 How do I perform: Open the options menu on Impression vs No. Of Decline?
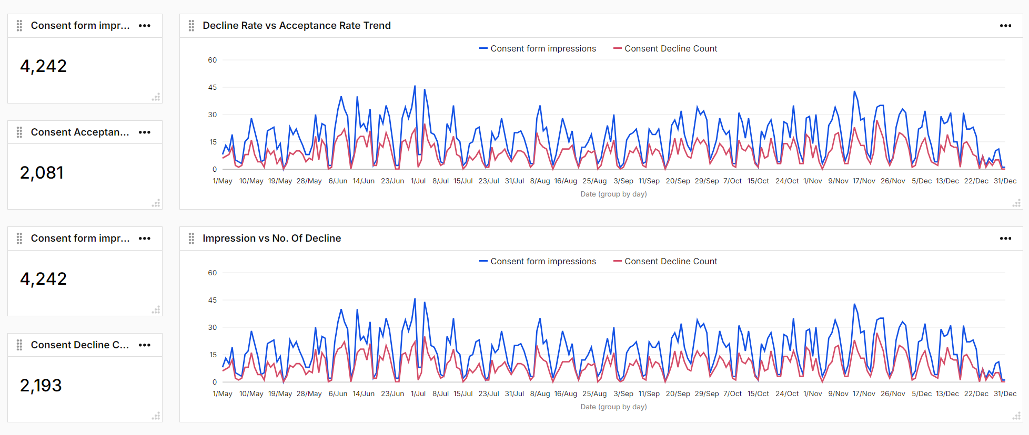pos(1005,238)
